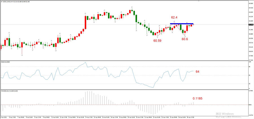Click the 61.465 price scale value
Viewport: 254px width, 119px height.
click(251, 30)
